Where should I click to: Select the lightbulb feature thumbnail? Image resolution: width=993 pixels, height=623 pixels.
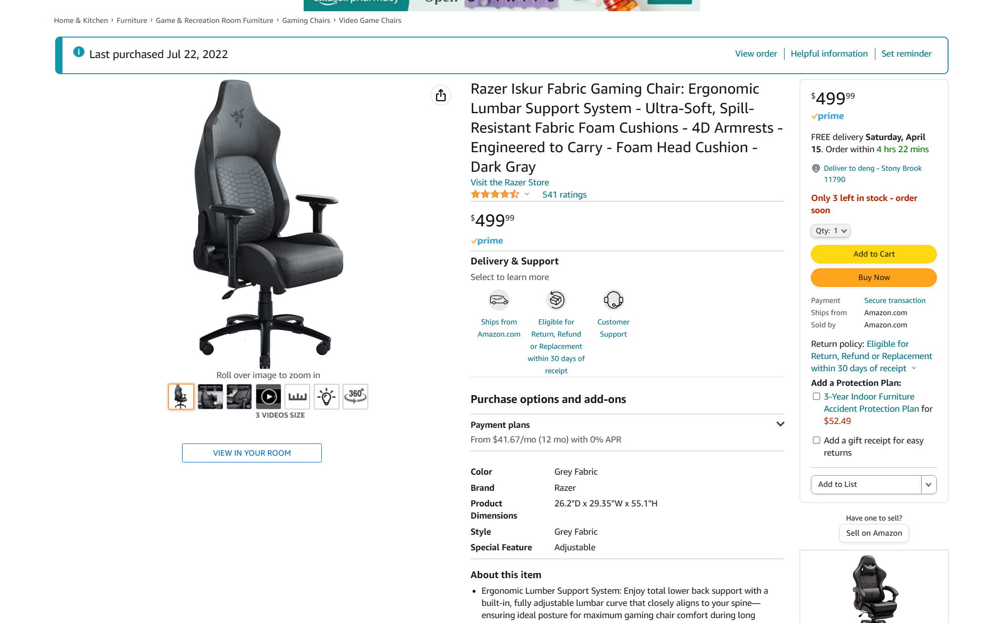click(x=327, y=397)
